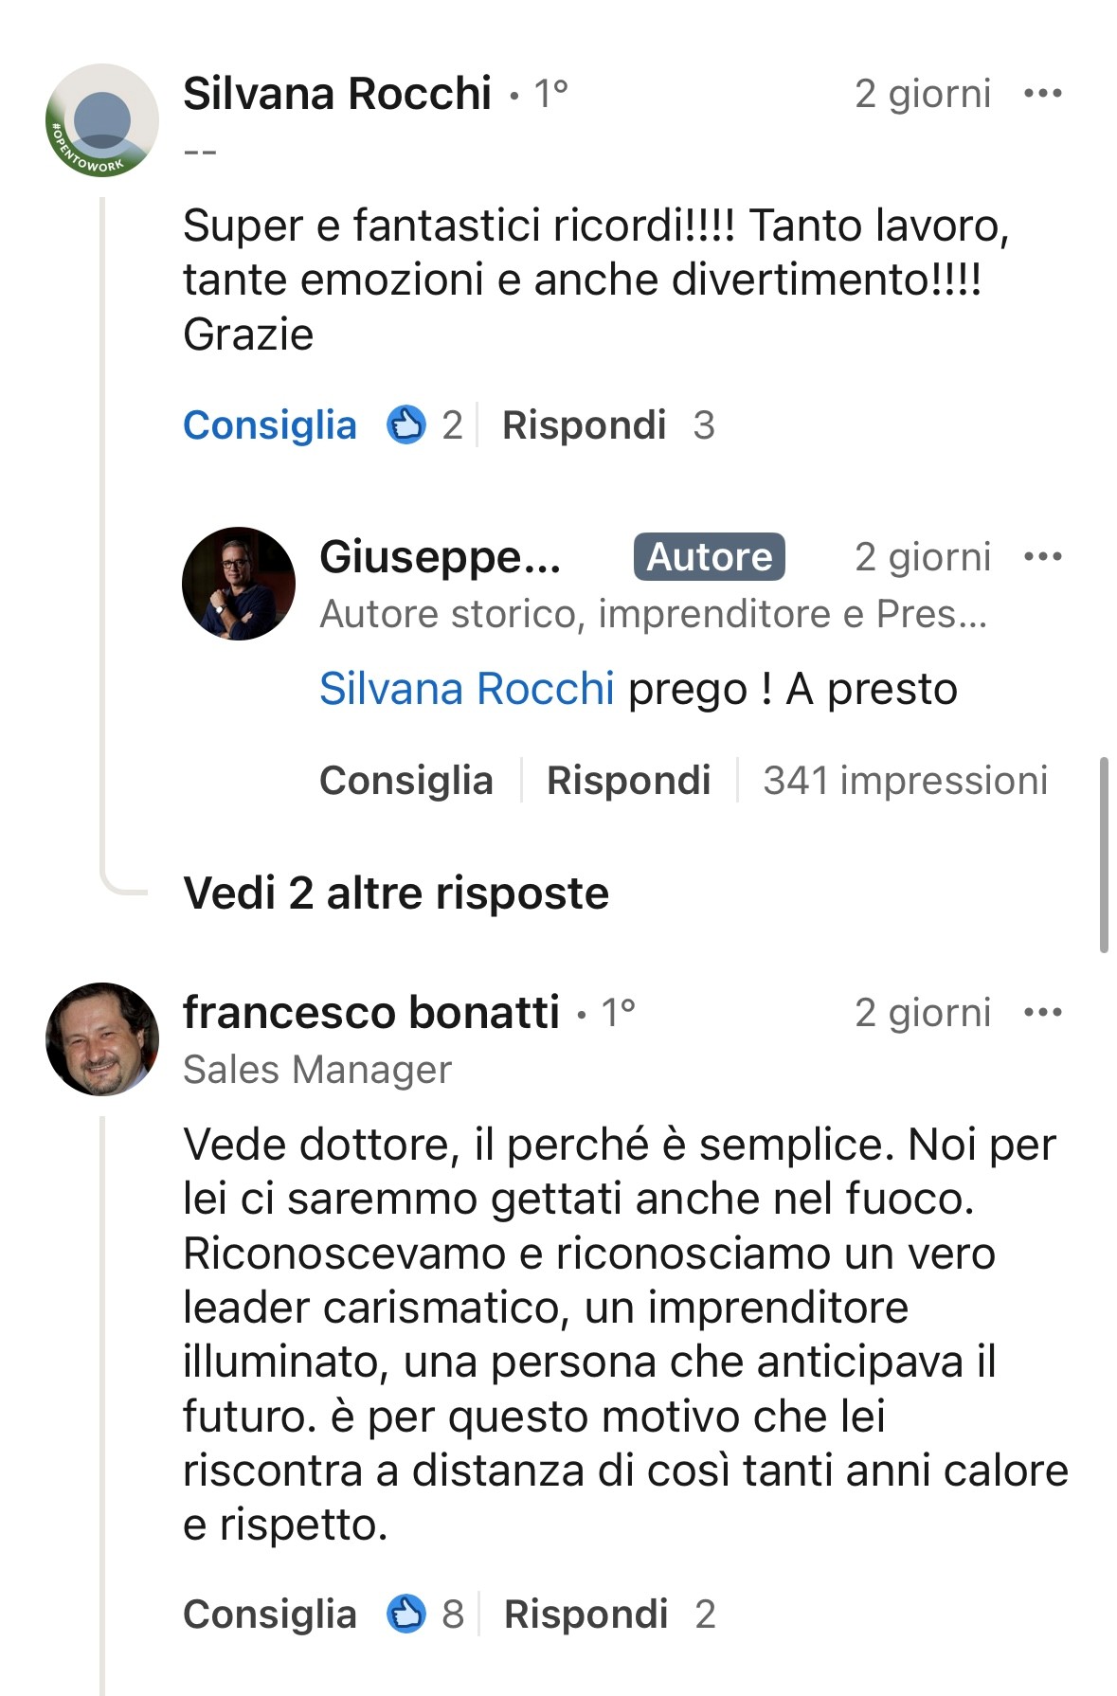Like Giuseppe's reply with Consiglia
1117x1696 pixels.
pyautogui.click(x=405, y=781)
